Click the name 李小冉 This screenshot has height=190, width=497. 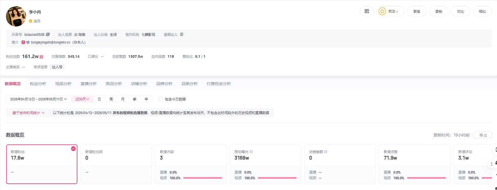pyautogui.click(x=35, y=12)
